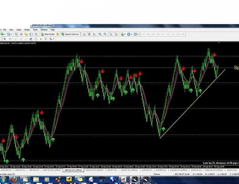The width and height of the screenshot is (239, 184).
Task: Open the File menu
Action: click(x=5, y=30)
